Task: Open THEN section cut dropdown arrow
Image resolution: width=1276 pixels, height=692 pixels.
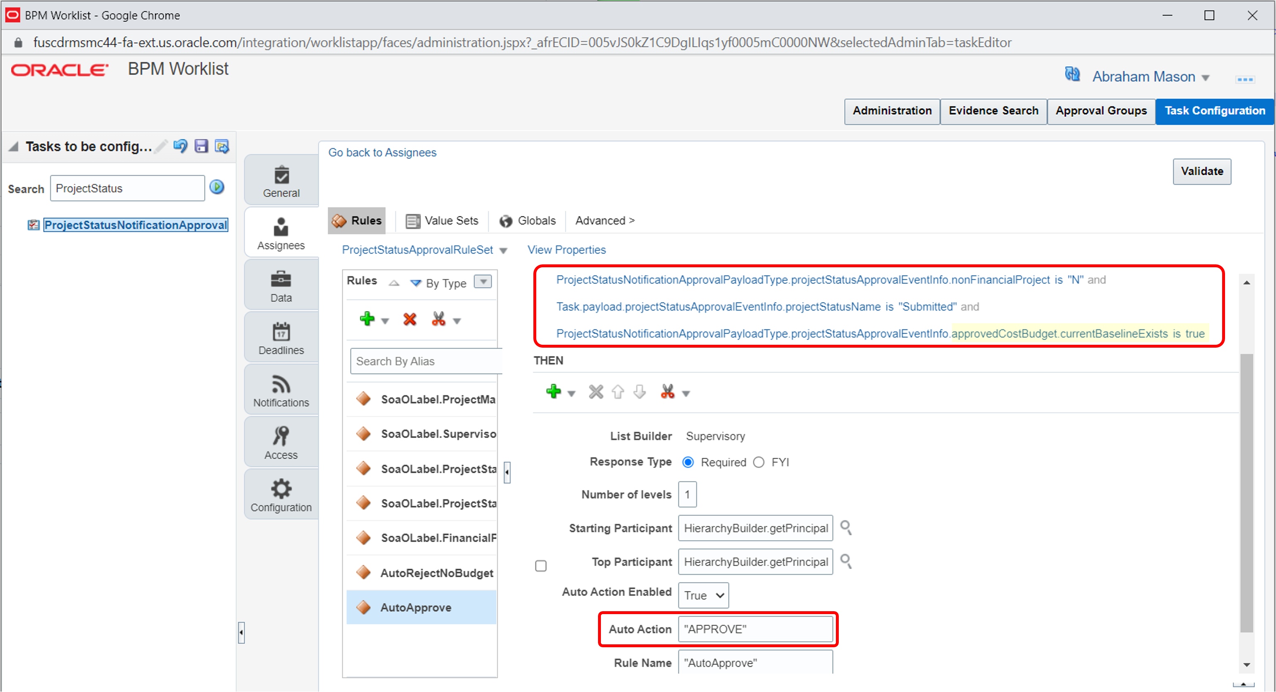Action: pos(686,394)
